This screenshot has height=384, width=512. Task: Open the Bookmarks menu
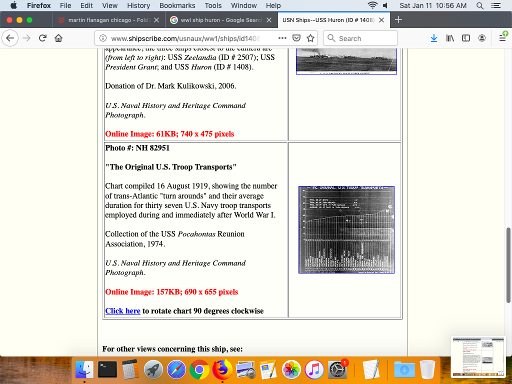point(177,5)
